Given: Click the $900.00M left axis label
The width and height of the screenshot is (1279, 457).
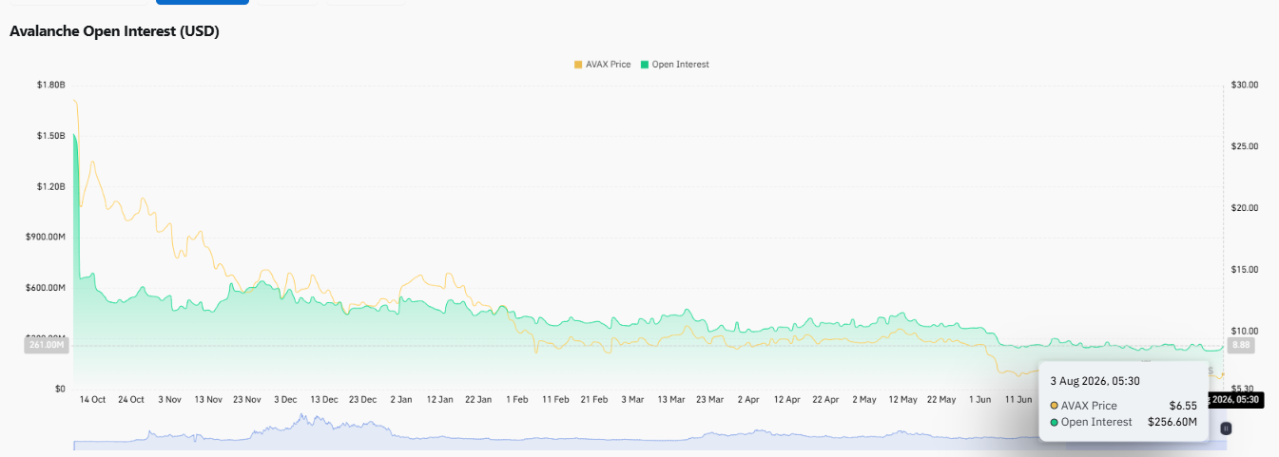Looking at the screenshot, I should coord(46,237).
